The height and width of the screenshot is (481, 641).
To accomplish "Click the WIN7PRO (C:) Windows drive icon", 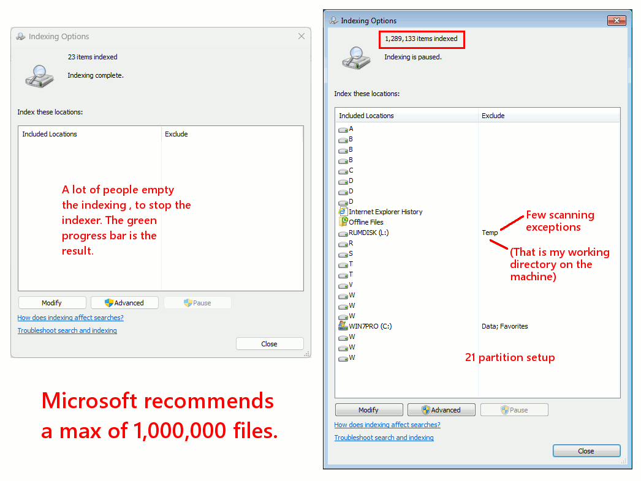I will [x=343, y=326].
